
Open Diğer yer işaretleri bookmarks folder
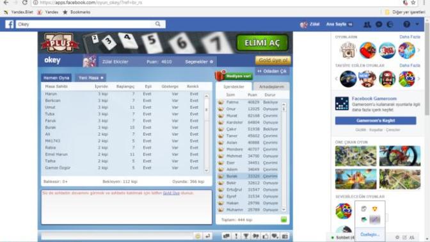(405, 12)
